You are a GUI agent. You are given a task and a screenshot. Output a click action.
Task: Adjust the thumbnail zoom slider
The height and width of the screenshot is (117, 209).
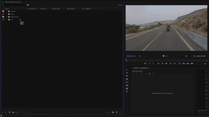[20, 112]
